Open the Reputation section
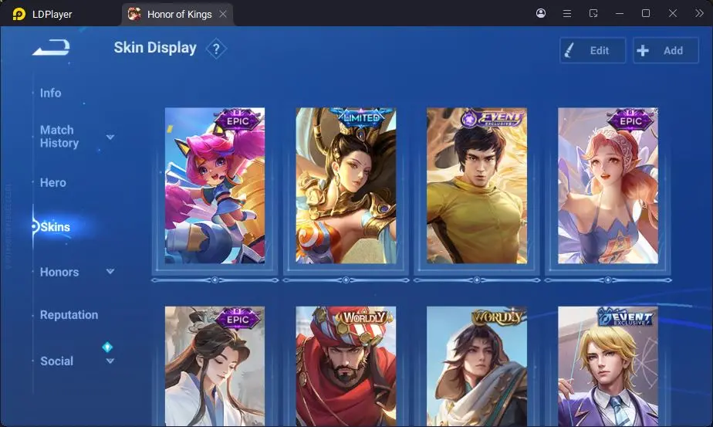This screenshot has width=713, height=427. tap(69, 314)
